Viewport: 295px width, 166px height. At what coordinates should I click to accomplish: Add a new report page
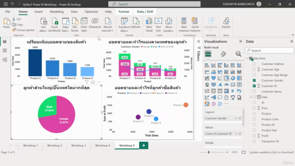[144, 146]
